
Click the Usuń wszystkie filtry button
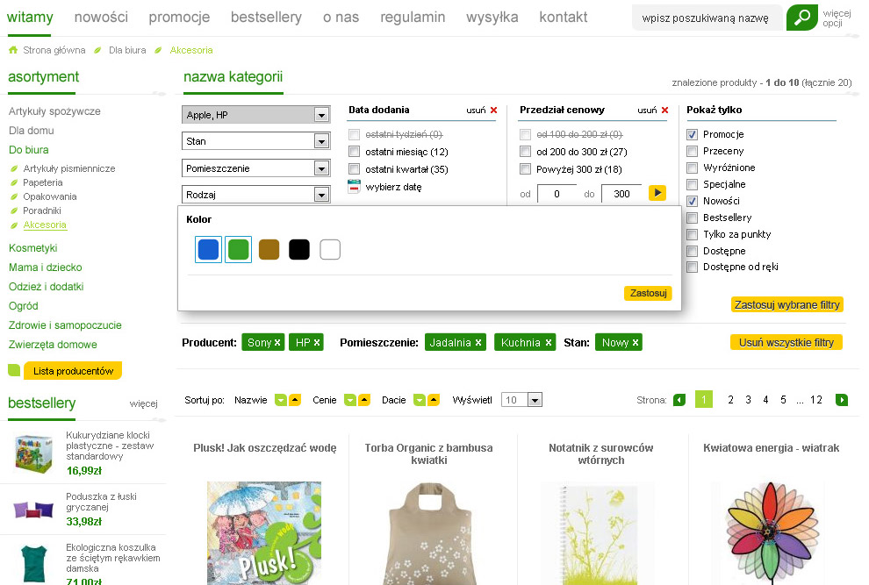[786, 343]
